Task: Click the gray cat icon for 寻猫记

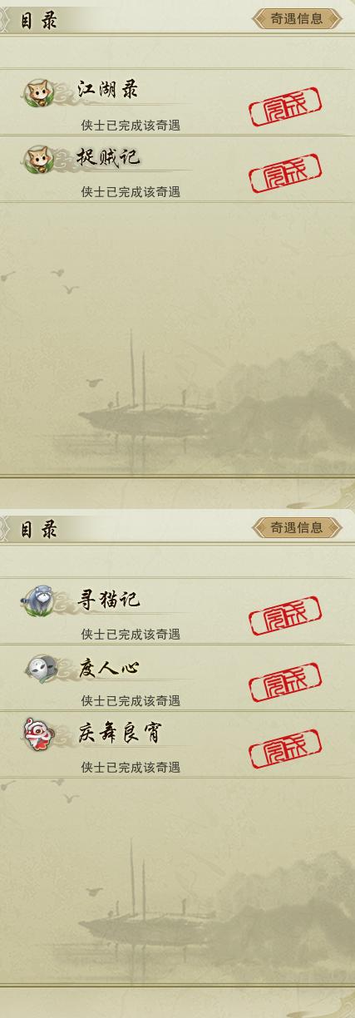Action: coord(36,599)
